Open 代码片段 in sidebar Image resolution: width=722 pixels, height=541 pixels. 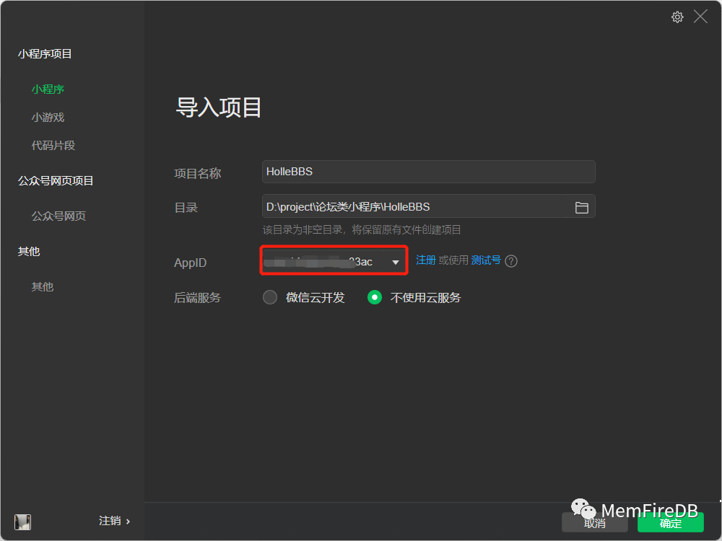53,146
